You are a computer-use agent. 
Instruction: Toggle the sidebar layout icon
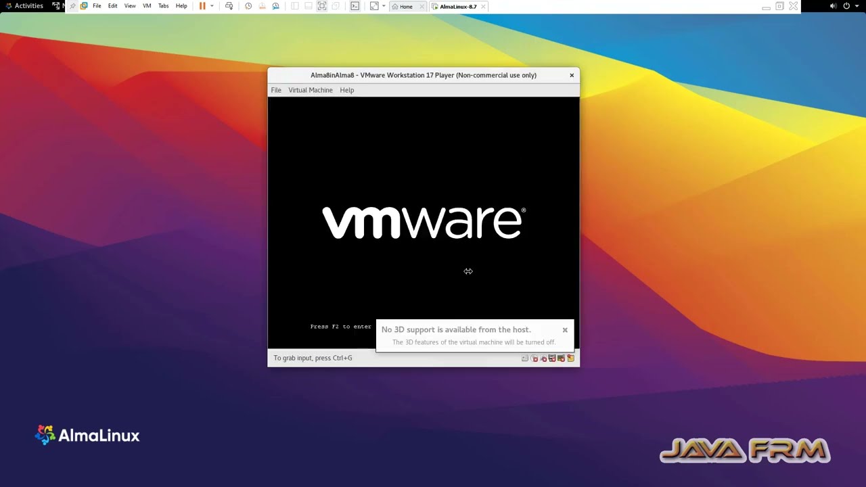[x=294, y=6]
